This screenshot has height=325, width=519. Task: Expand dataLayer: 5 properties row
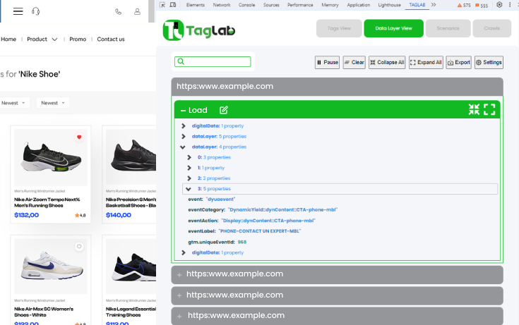pos(184,136)
